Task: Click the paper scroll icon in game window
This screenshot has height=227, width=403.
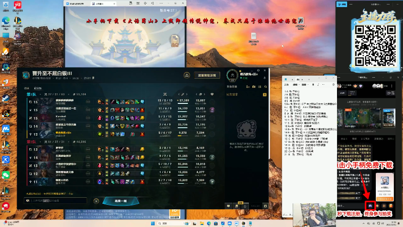Action: (175, 41)
